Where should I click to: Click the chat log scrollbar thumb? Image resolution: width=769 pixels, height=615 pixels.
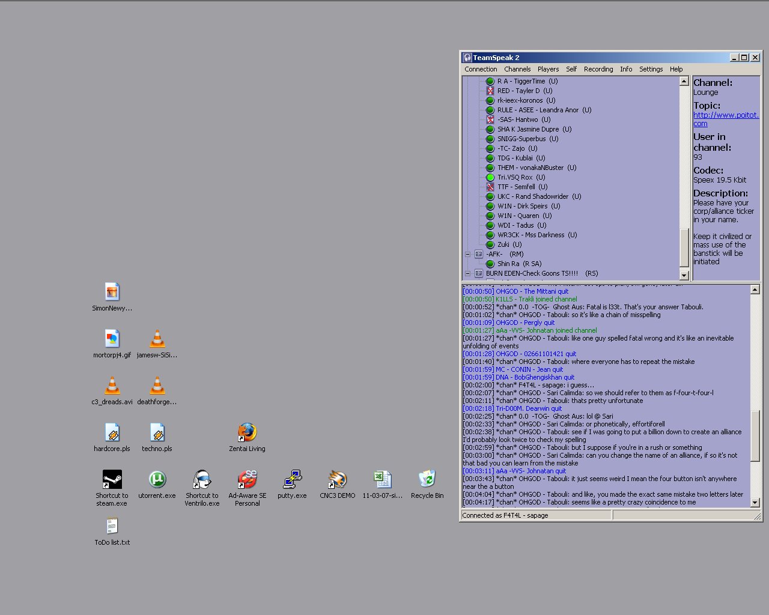755,436
